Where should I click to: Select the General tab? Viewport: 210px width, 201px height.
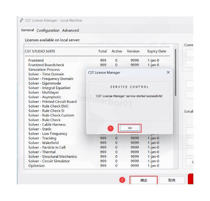click(27, 30)
